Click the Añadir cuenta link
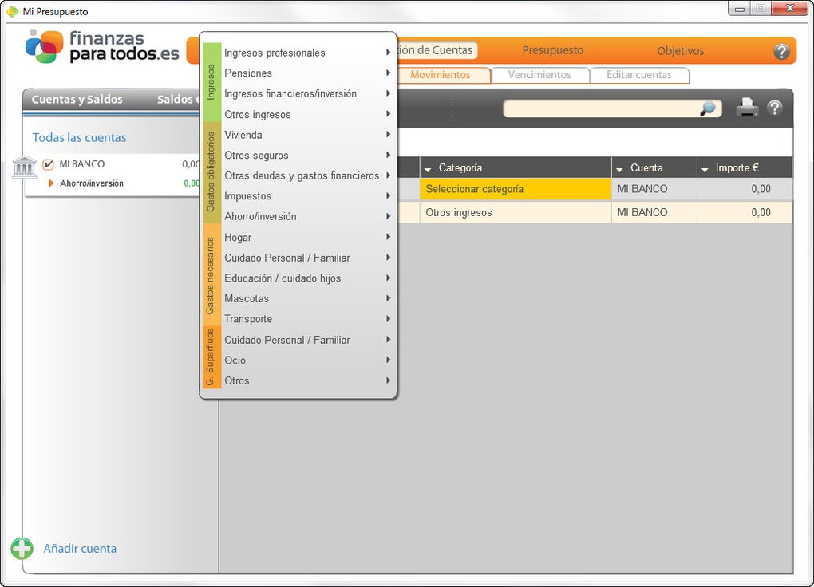 click(x=80, y=548)
